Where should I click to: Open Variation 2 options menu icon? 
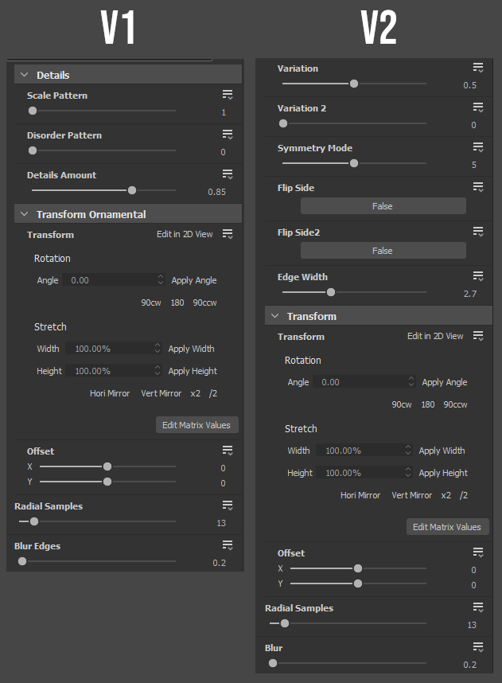[478, 107]
